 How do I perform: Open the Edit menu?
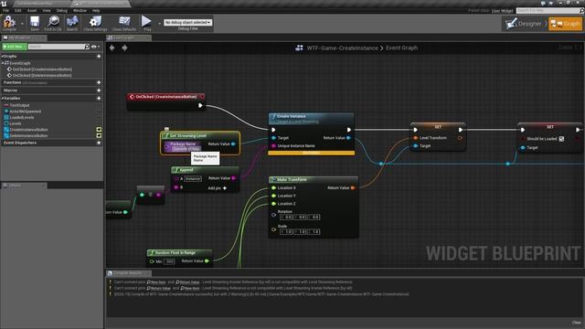[18, 10]
